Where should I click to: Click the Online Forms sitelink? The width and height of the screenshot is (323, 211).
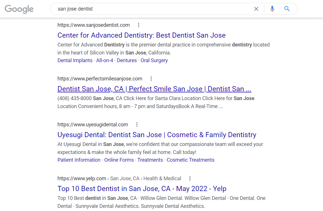[x=119, y=160]
